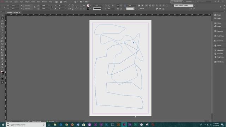Open the Layers panel
The image size is (226, 127).
pos(218,46)
